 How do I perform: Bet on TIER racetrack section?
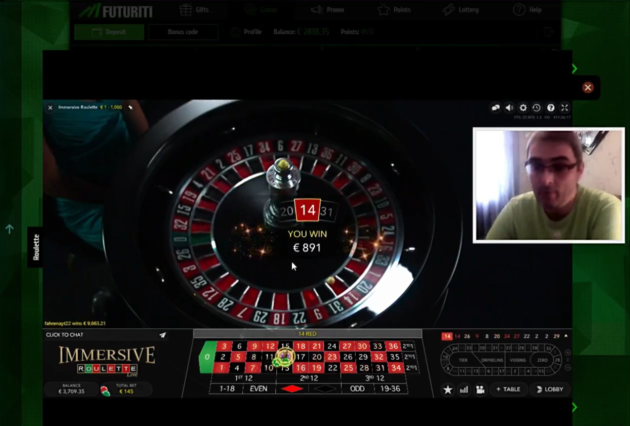[x=463, y=360]
